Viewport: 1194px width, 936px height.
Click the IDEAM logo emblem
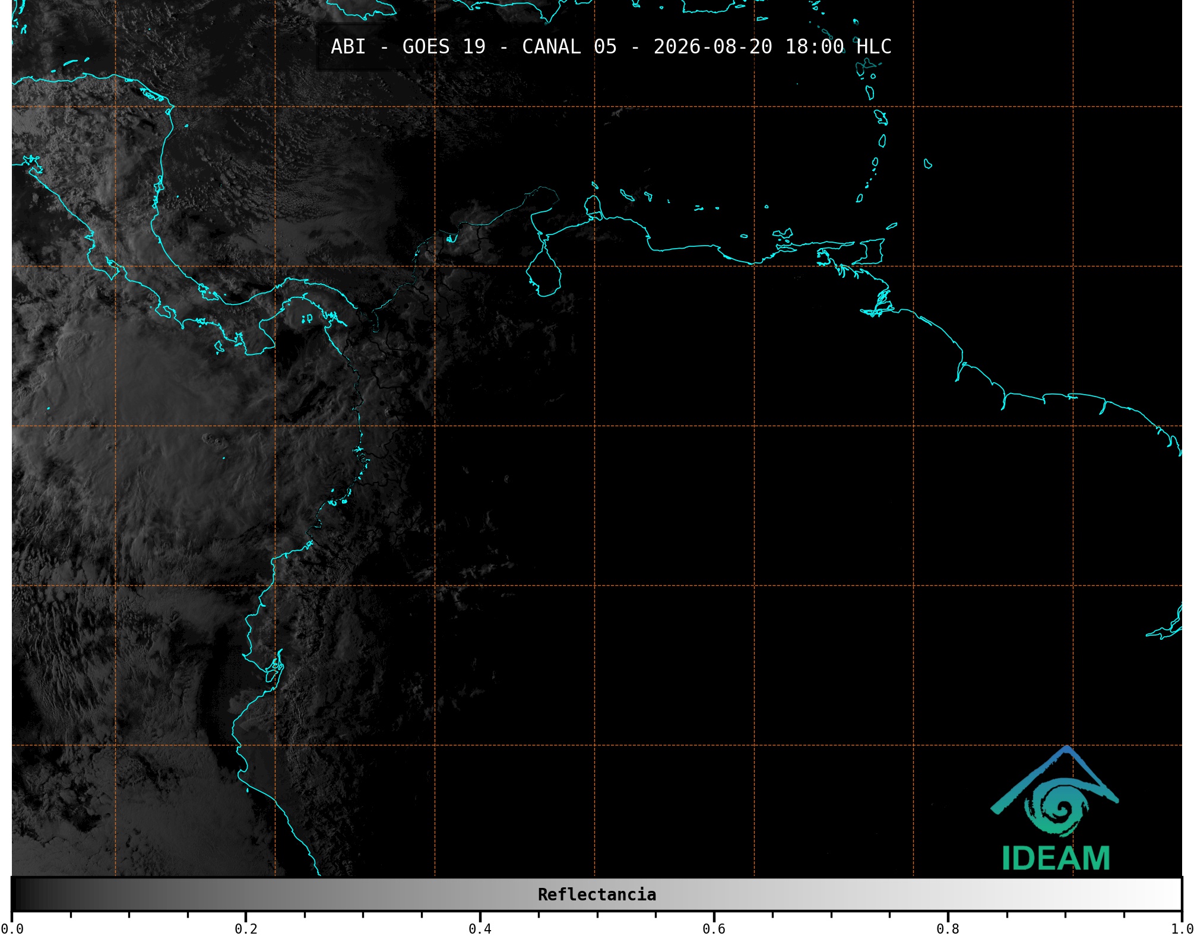click(x=1054, y=791)
